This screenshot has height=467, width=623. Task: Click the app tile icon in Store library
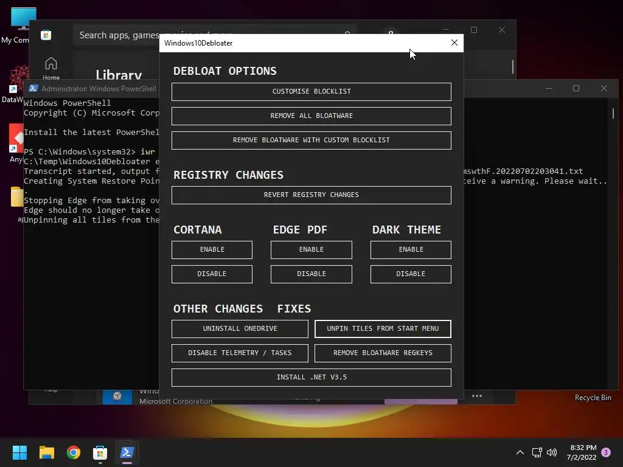pyautogui.click(x=117, y=396)
